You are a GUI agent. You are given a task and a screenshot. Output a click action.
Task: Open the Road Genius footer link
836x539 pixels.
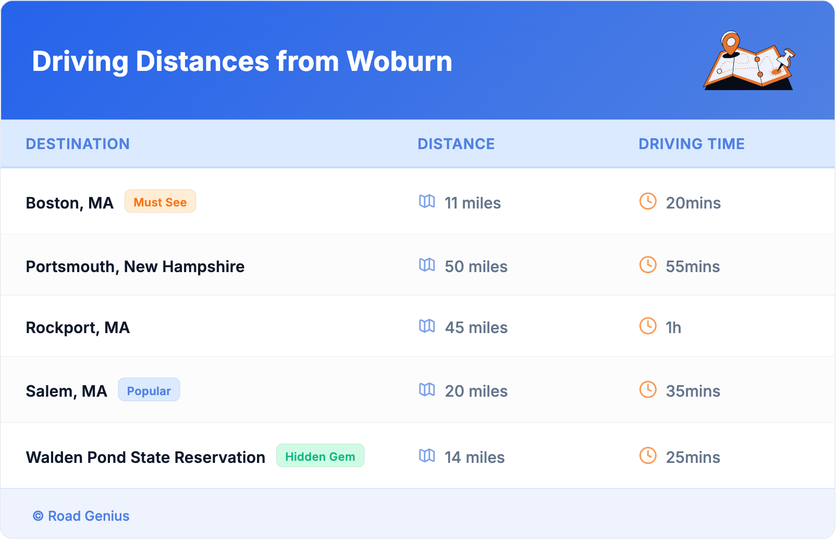click(82, 516)
